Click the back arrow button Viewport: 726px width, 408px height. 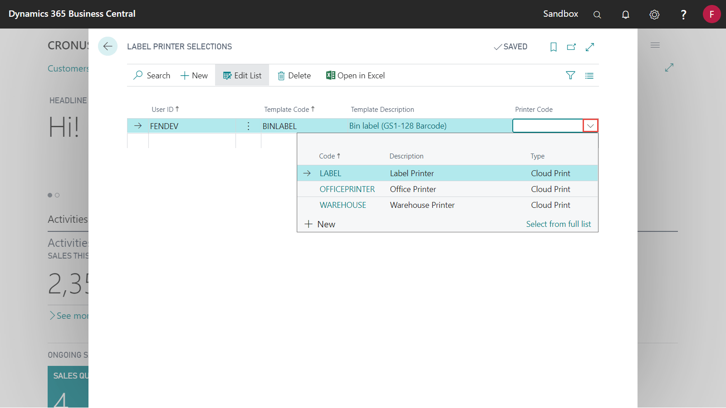(x=108, y=46)
